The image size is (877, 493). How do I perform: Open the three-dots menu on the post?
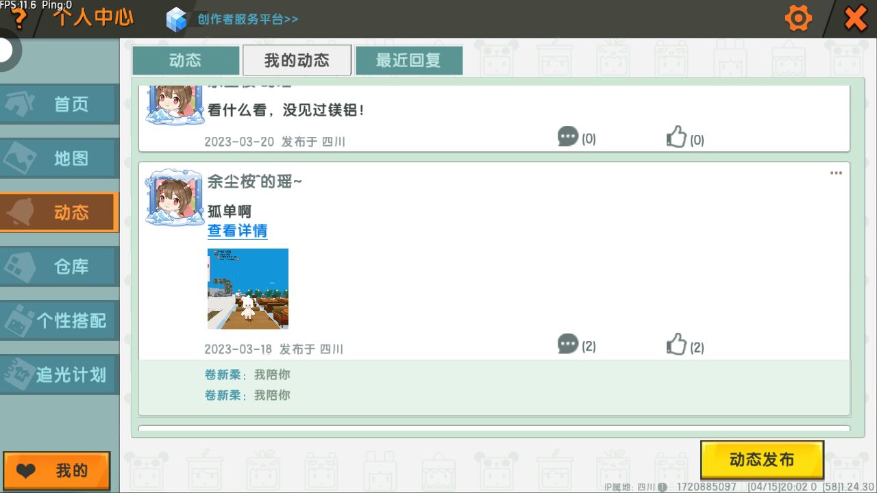click(x=836, y=173)
